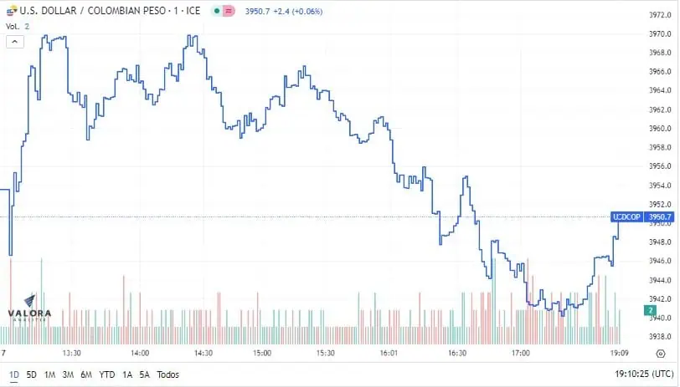
Task: Switch to 1M time range
Action: 49,374
